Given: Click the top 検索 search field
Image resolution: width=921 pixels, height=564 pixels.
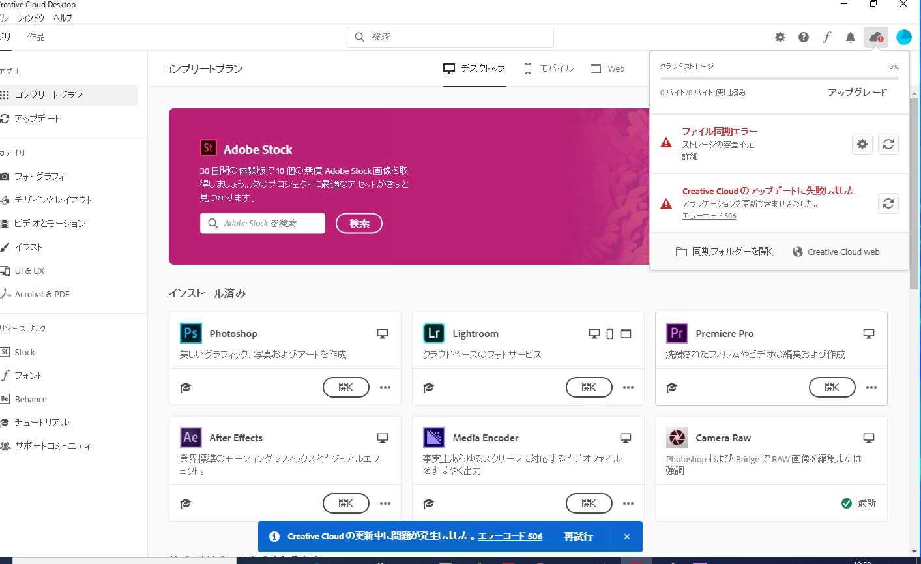Looking at the screenshot, I should pyautogui.click(x=450, y=37).
